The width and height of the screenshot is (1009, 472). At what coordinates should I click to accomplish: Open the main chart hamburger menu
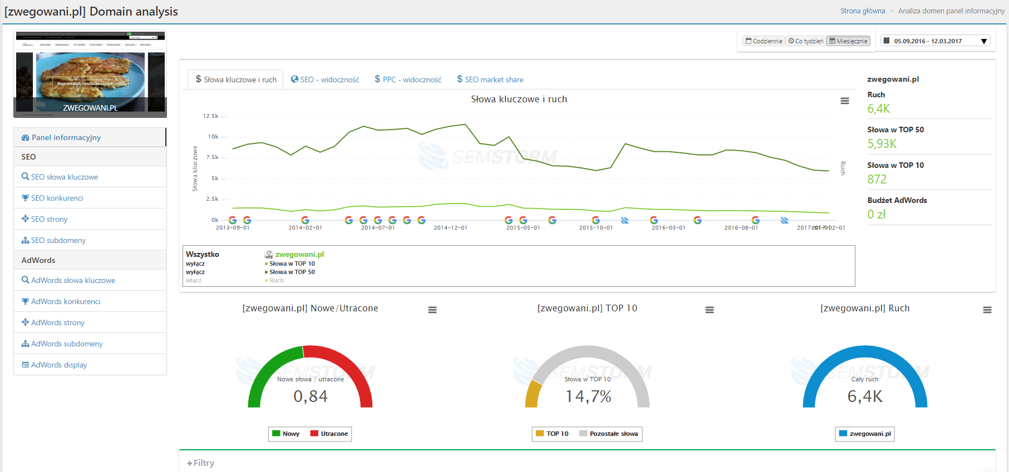[844, 101]
